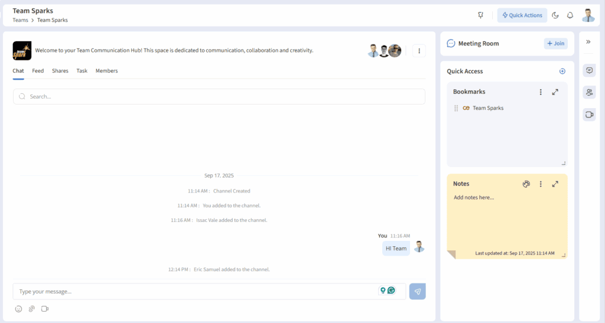Expand the Notes panel to full size
This screenshot has width=605, height=323.
pos(555,184)
